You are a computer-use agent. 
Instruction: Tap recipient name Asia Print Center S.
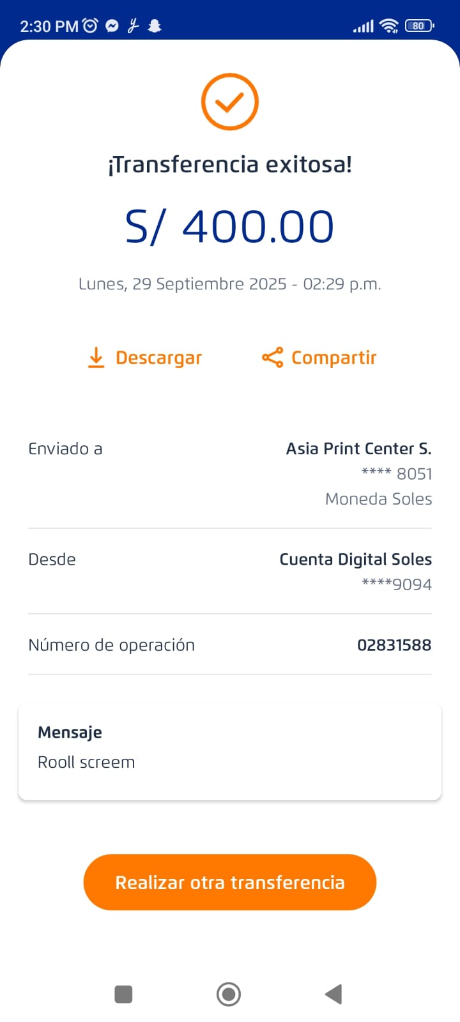358,449
